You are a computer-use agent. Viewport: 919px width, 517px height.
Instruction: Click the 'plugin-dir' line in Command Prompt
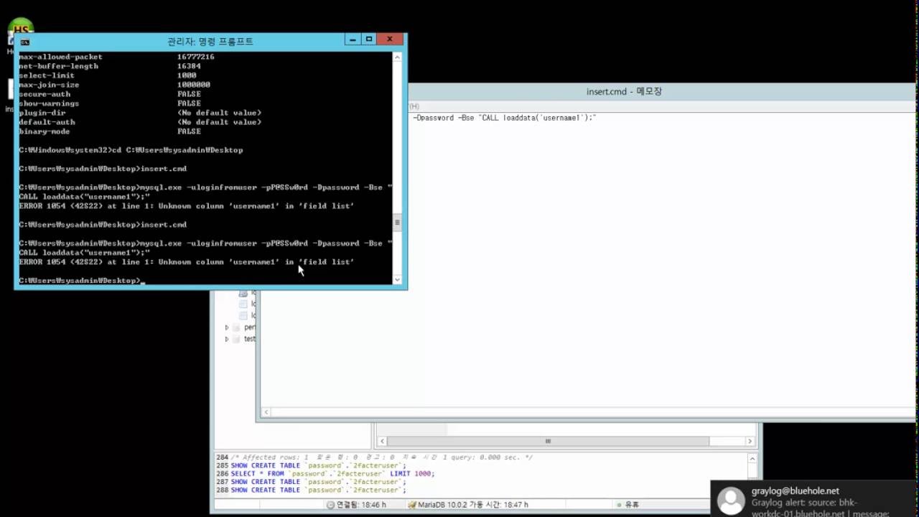[x=140, y=113]
